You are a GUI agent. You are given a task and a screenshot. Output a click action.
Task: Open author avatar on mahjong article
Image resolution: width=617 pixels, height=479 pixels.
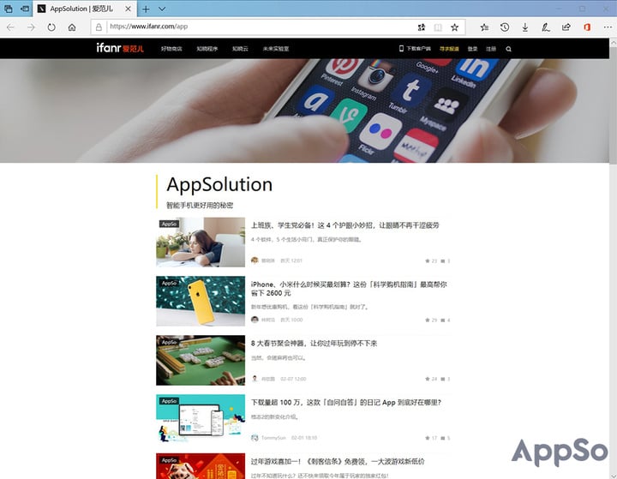tap(255, 378)
